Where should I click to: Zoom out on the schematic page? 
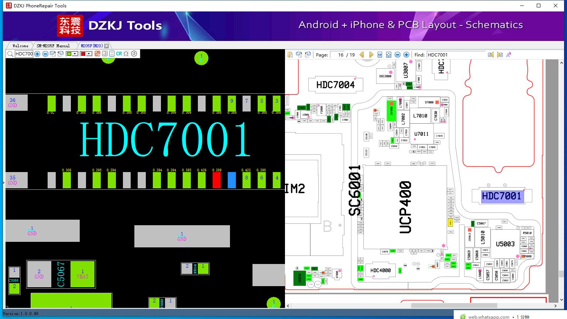coord(398,55)
